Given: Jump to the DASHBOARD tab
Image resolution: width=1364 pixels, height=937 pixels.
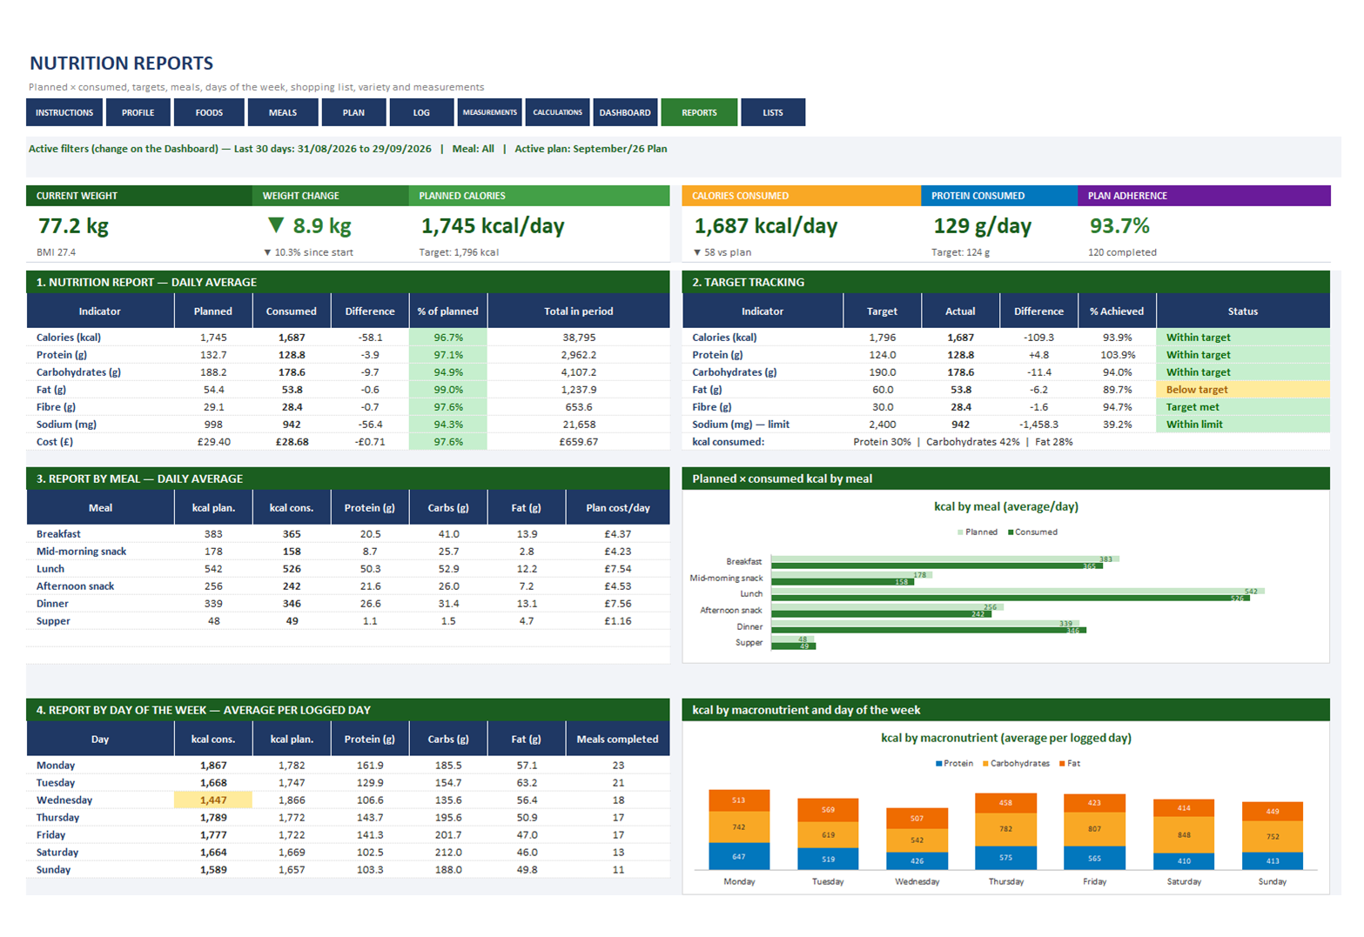Looking at the screenshot, I should point(625,112).
